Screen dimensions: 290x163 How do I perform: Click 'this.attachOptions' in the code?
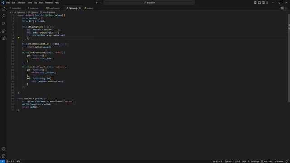(x=33, y=27)
